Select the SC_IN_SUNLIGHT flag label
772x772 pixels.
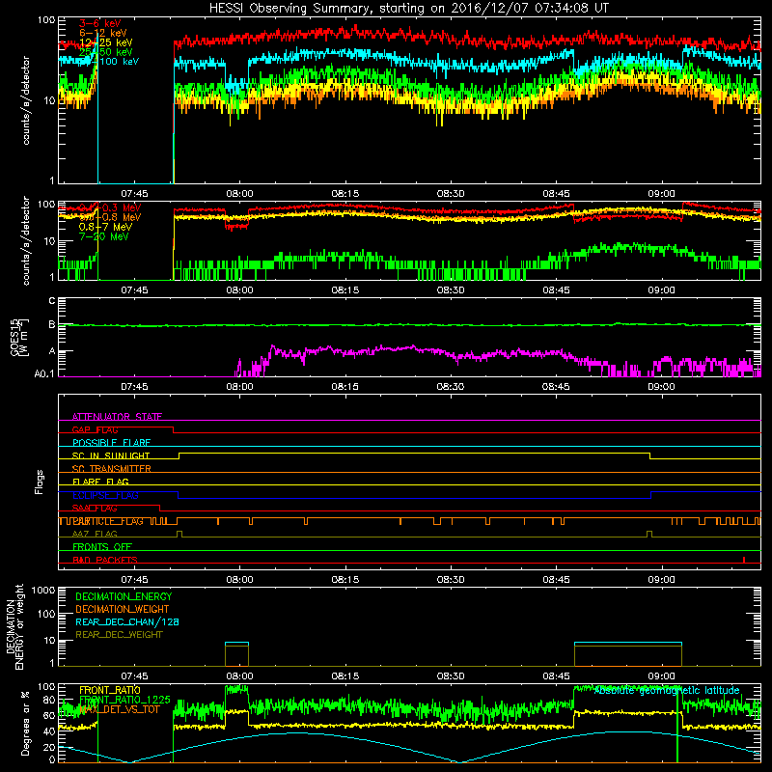[111, 455]
